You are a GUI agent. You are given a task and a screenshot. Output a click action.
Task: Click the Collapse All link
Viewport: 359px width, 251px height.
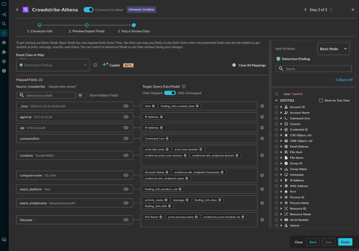(344, 80)
